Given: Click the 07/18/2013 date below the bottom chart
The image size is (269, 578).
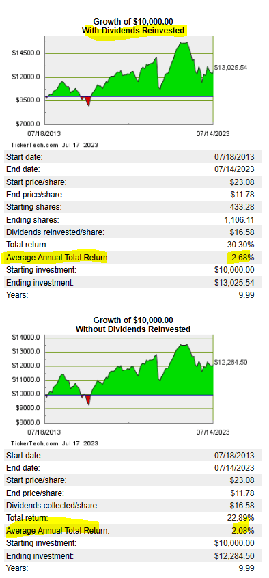Looking at the screenshot, I should click(44, 432).
